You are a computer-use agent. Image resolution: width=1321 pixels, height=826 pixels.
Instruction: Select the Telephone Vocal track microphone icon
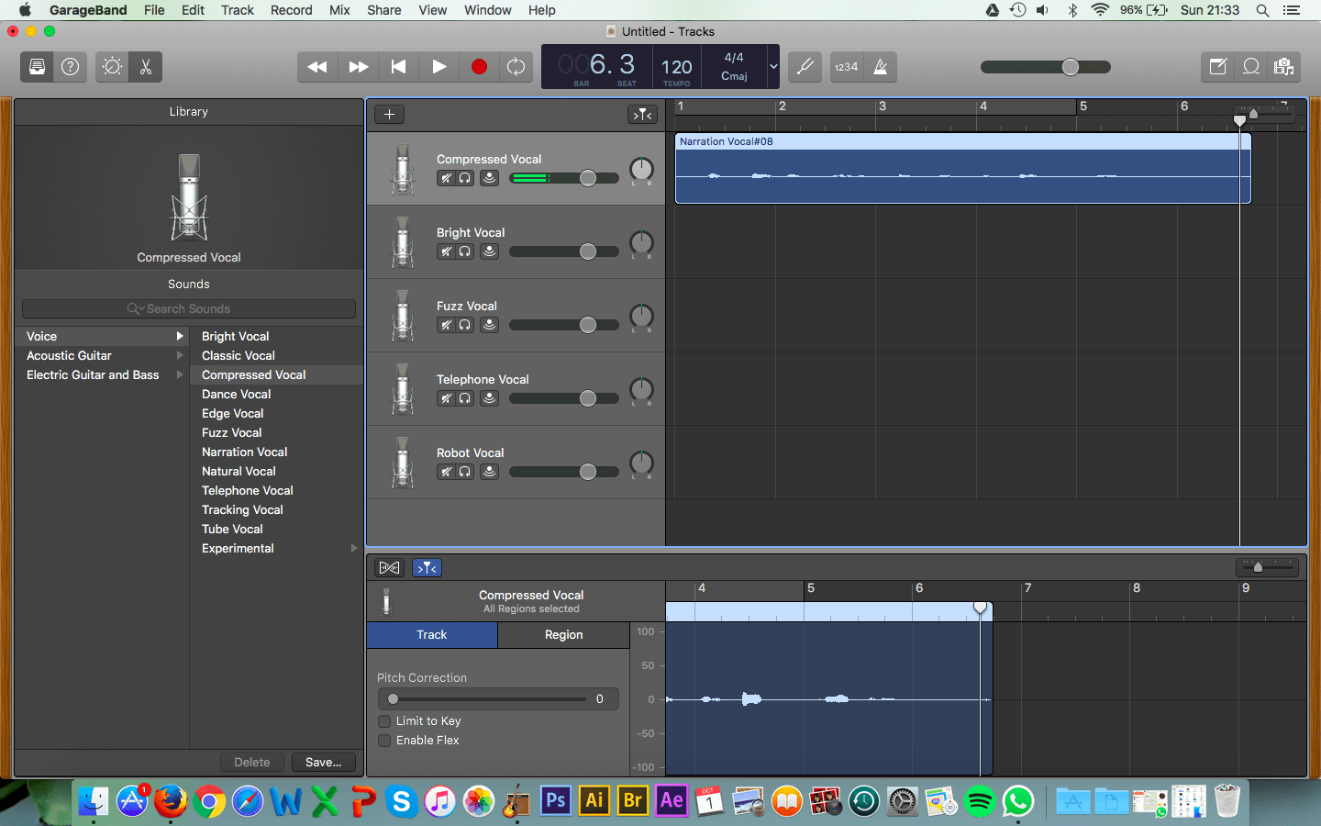(x=402, y=389)
